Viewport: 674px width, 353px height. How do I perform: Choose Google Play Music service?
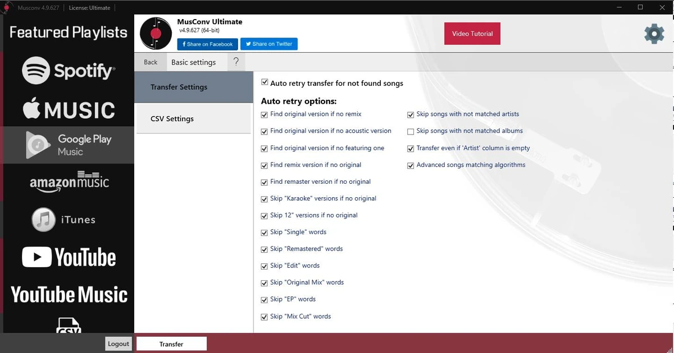point(69,145)
